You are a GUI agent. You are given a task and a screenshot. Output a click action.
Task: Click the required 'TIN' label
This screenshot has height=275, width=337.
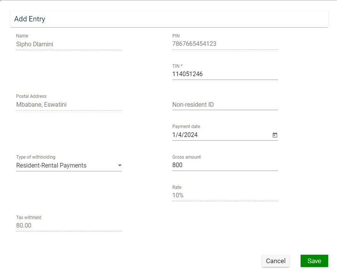(x=176, y=66)
